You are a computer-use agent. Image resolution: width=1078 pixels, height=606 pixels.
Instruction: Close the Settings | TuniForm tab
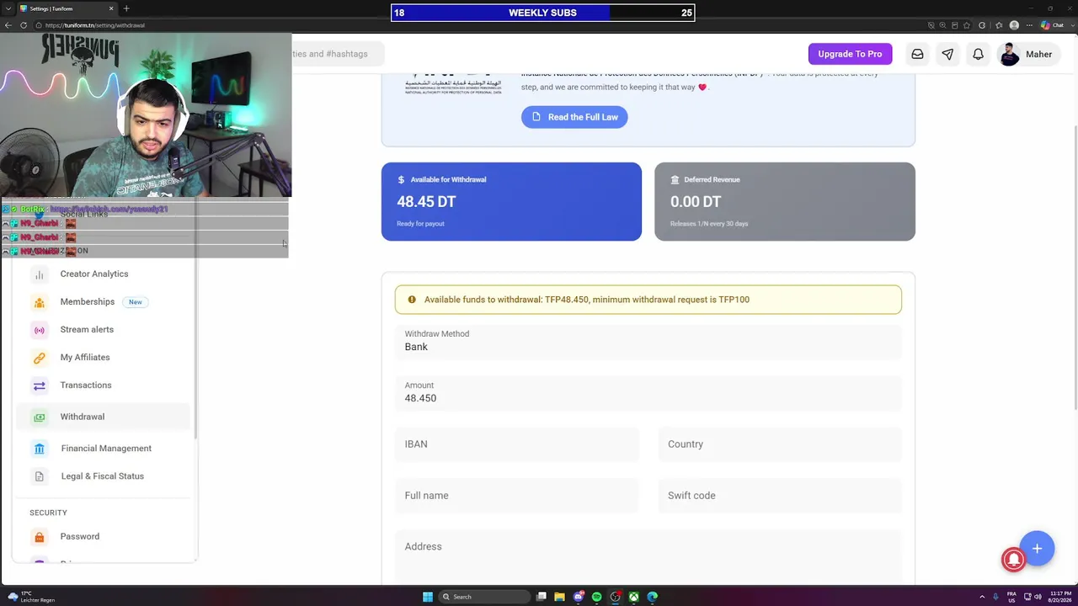point(111,8)
